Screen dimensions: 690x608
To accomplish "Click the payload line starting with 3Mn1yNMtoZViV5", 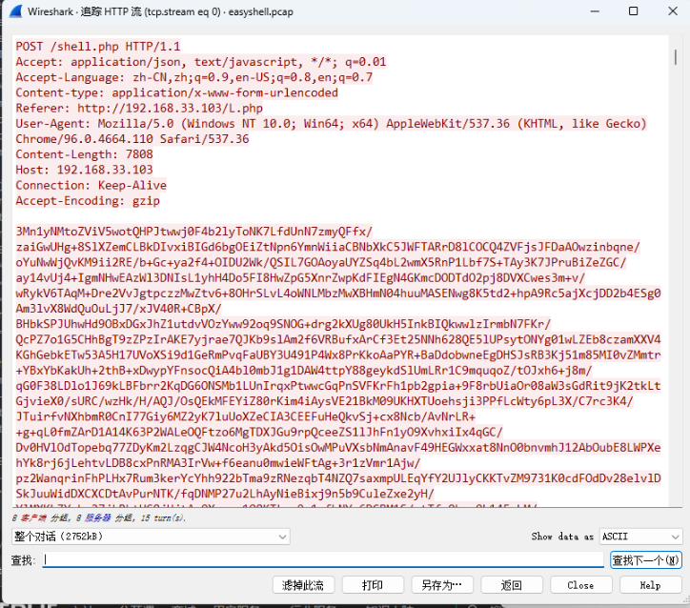I will 194,231.
